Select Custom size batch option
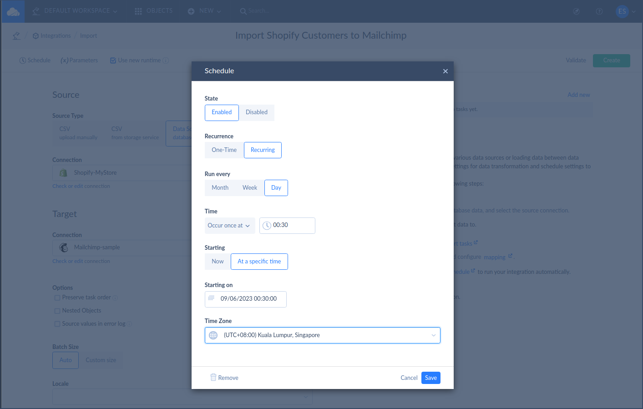 pos(101,360)
